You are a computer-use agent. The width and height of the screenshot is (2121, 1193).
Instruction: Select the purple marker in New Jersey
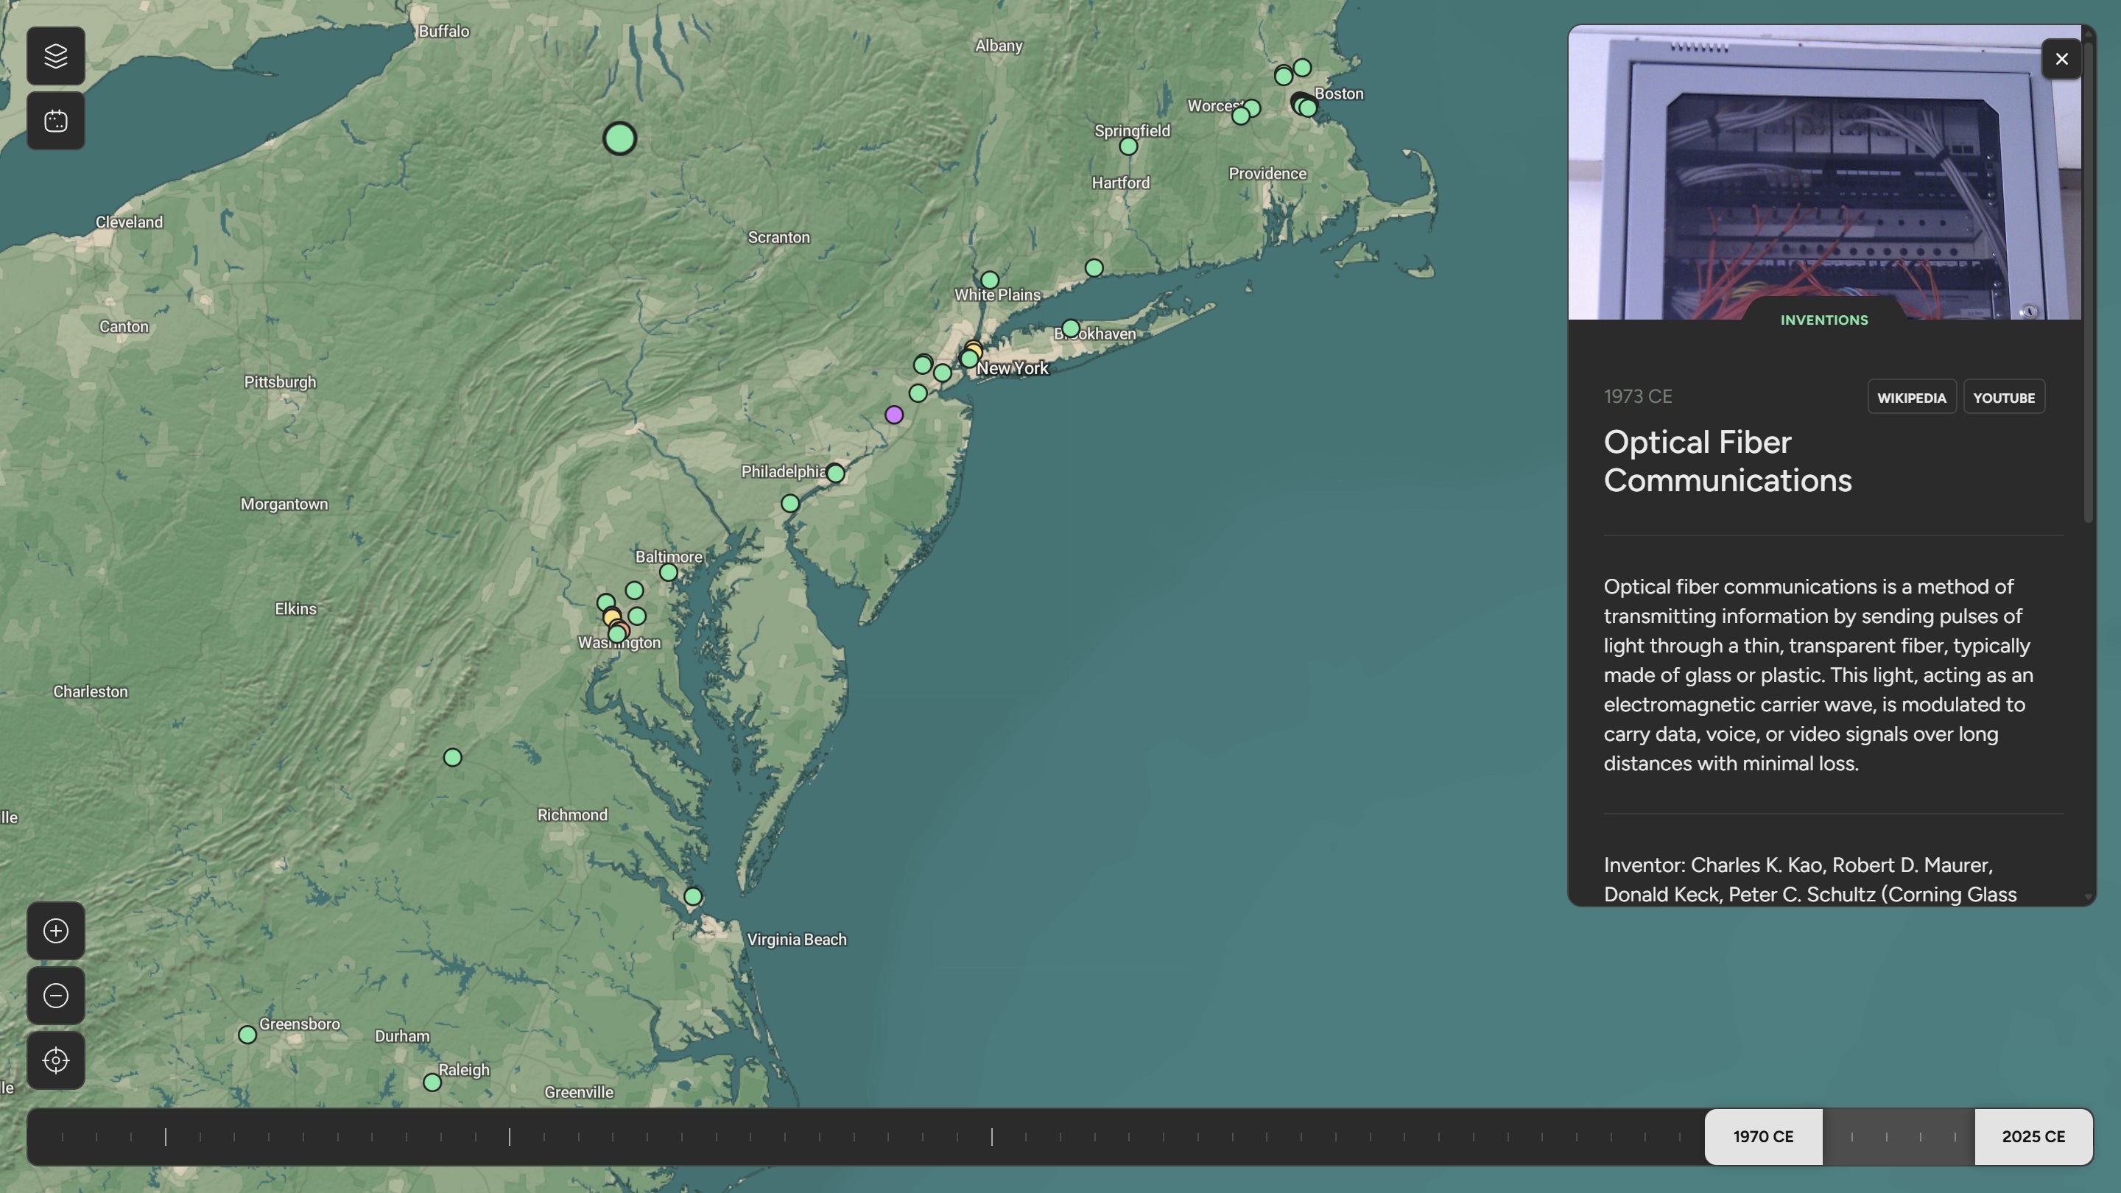[x=893, y=415]
